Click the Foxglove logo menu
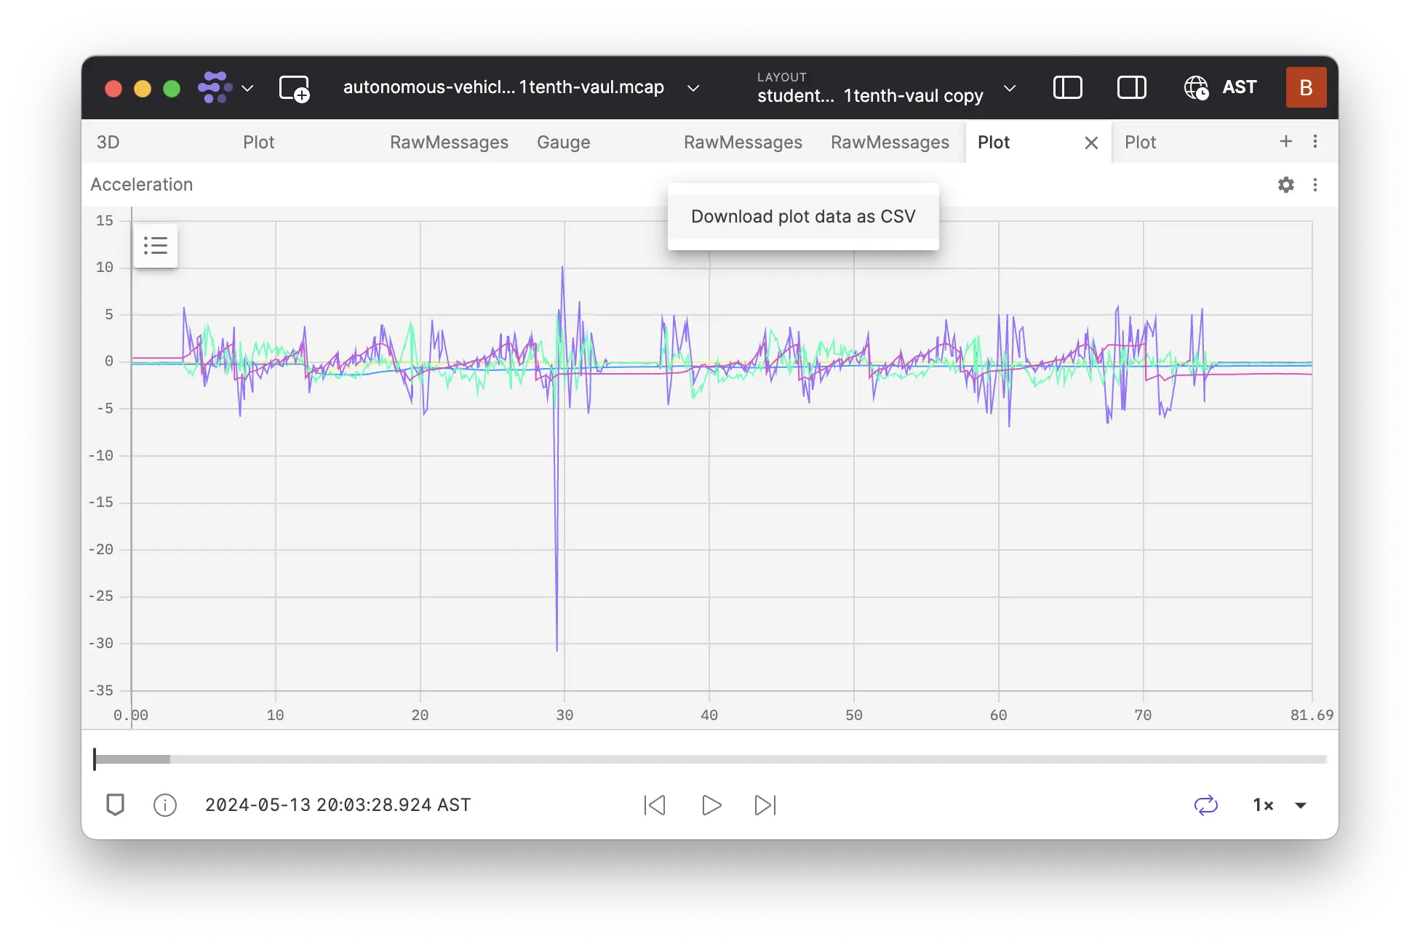 pos(215,87)
